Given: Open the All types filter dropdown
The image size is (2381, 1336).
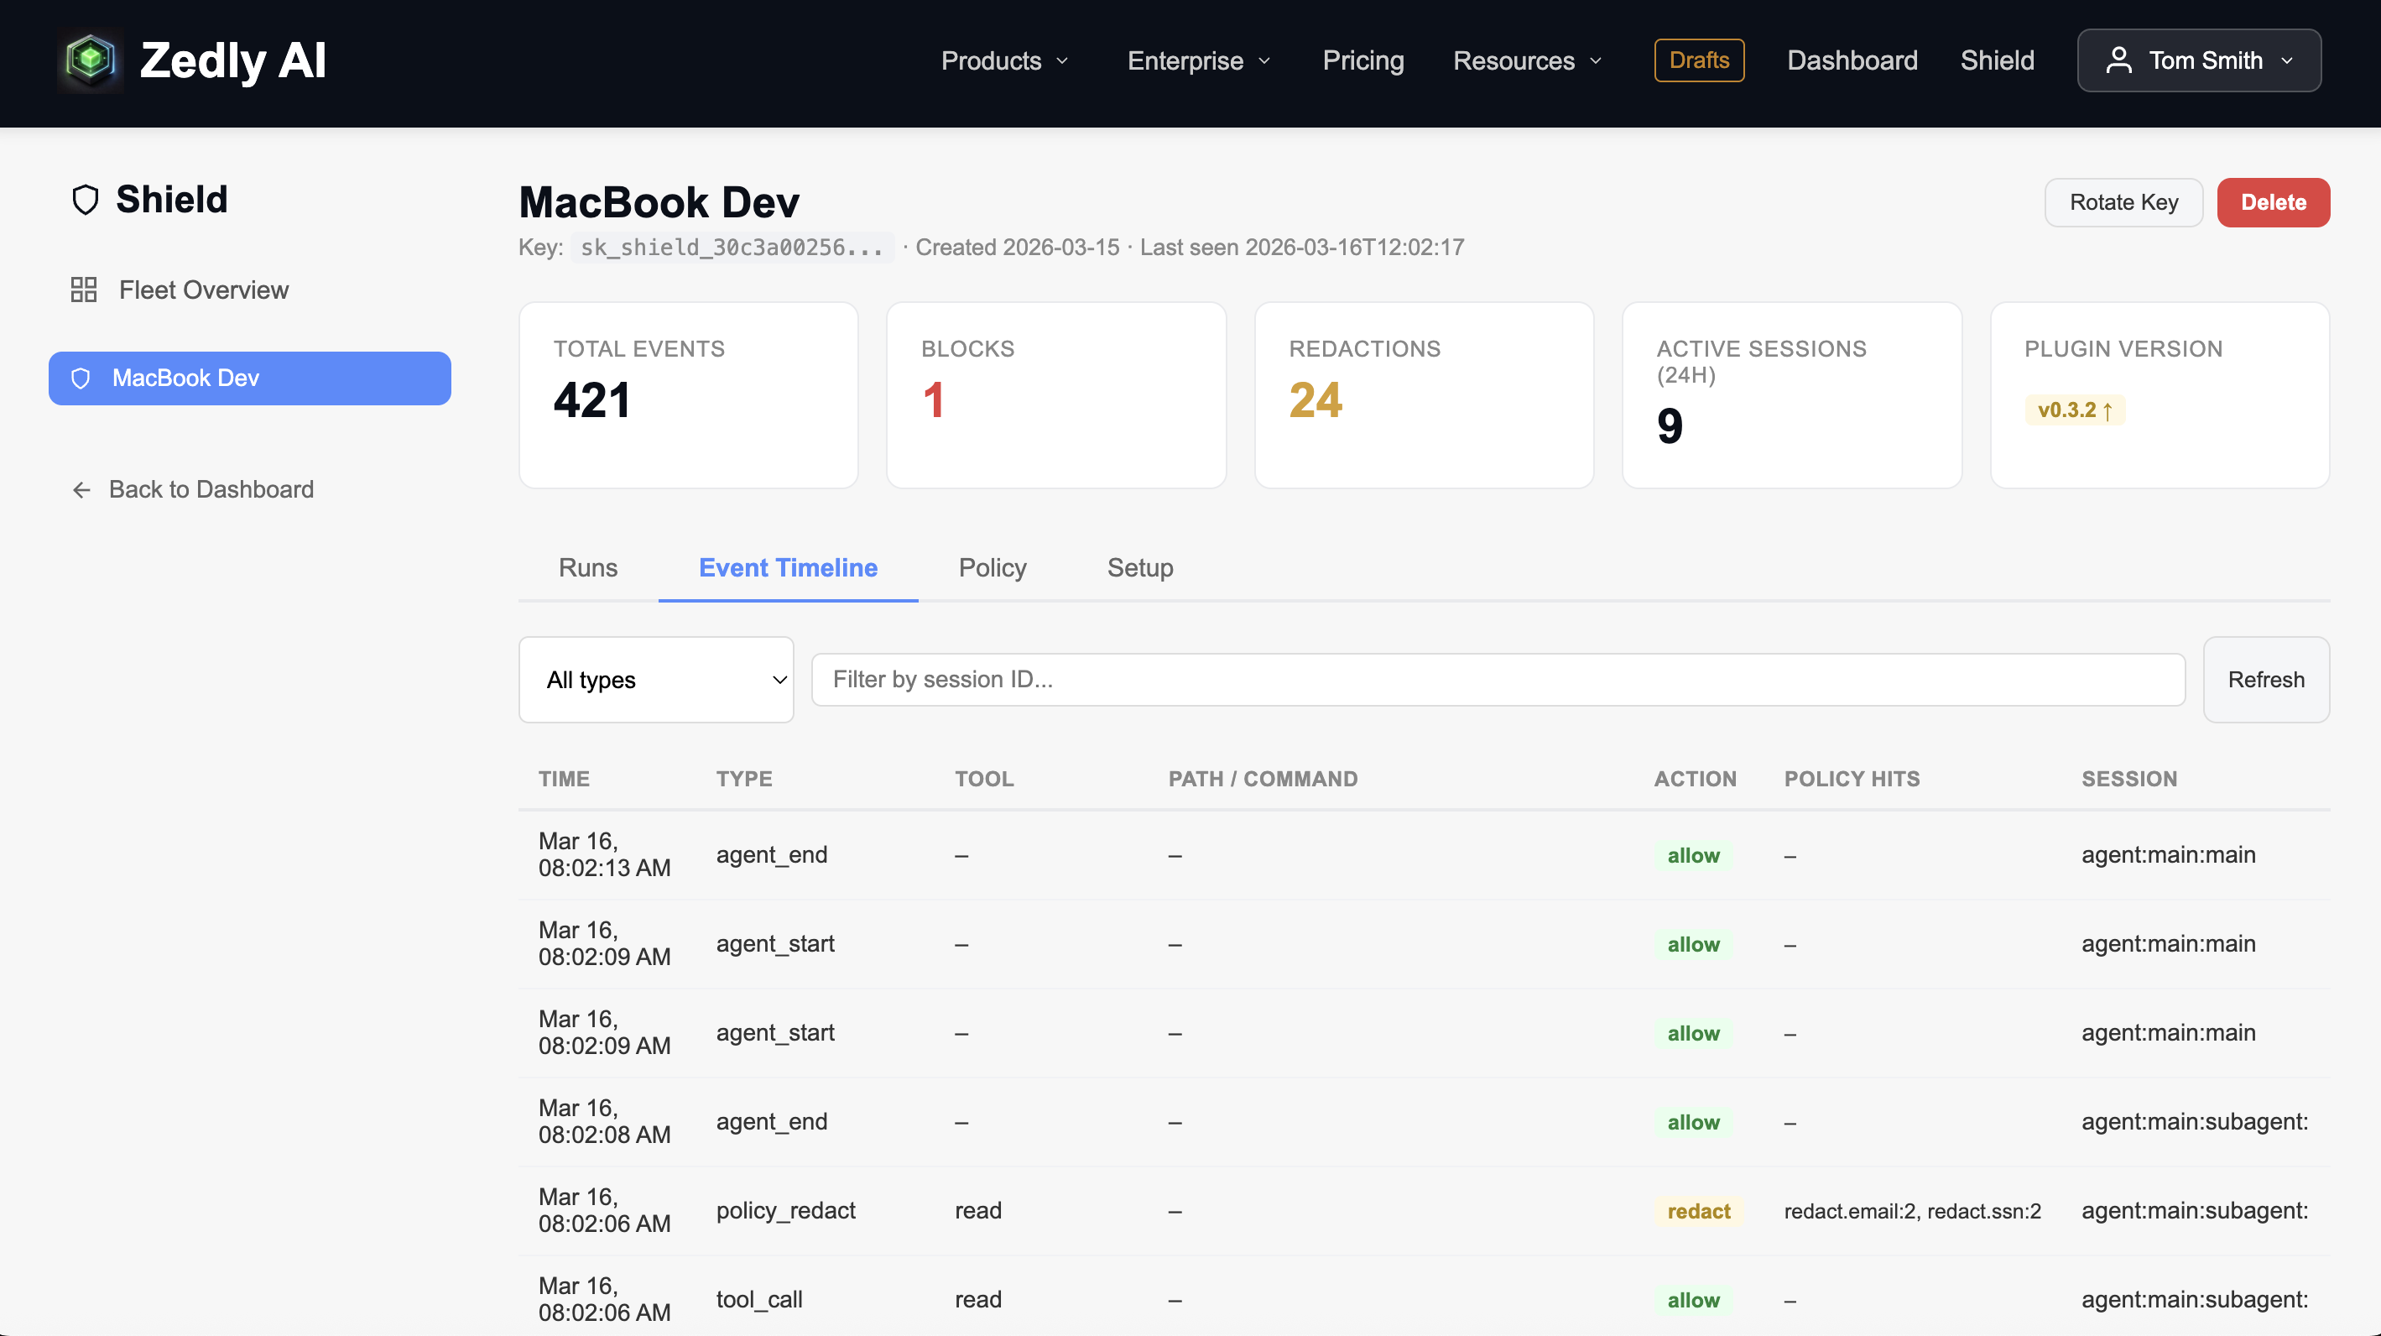Looking at the screenshot, I should click(x=656, y=680).
